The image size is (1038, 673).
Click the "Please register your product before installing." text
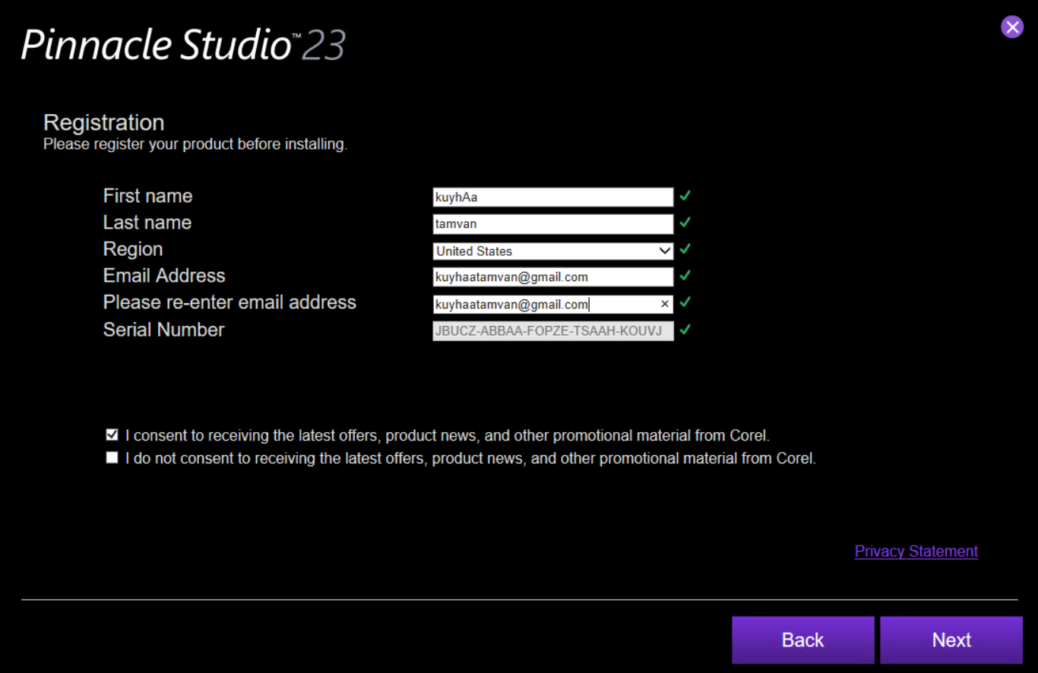pos(195,144)
